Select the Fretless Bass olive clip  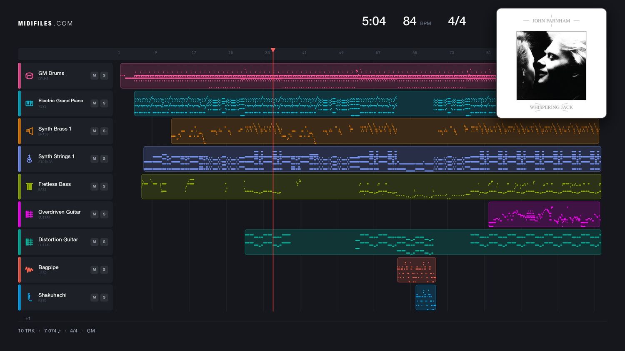pos(371,186)
